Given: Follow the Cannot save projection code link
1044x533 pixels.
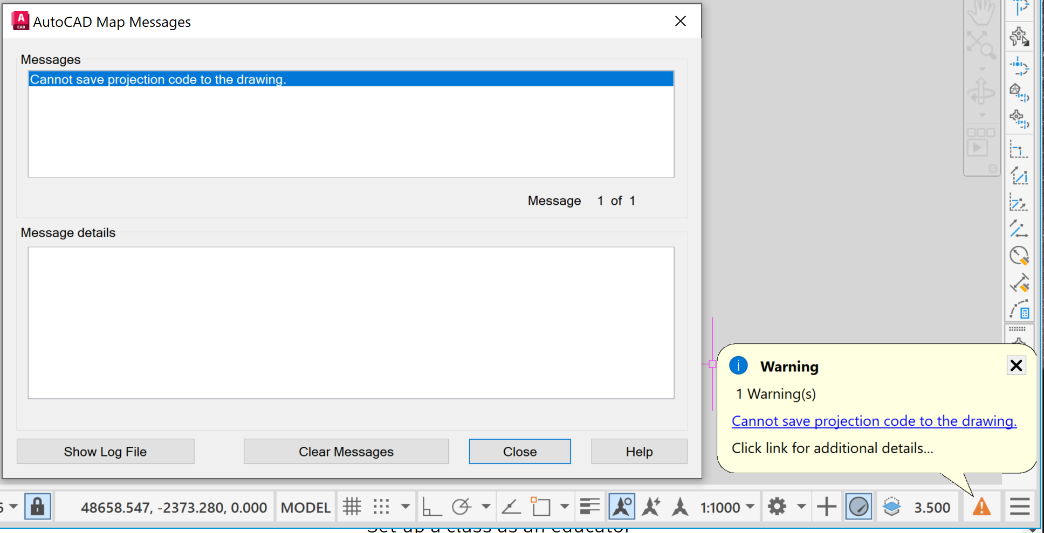Looking at the screenshot, I should pyautogui.click(x=874, y=421).
